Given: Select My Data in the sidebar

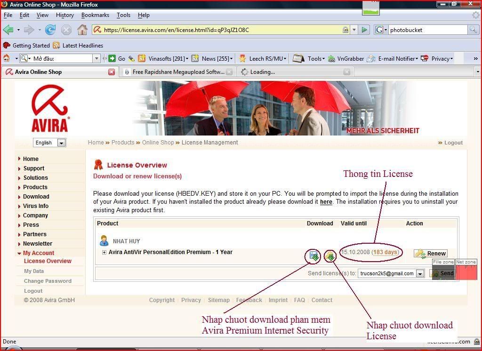Looking at the screenshot, I should coord(34,271).
